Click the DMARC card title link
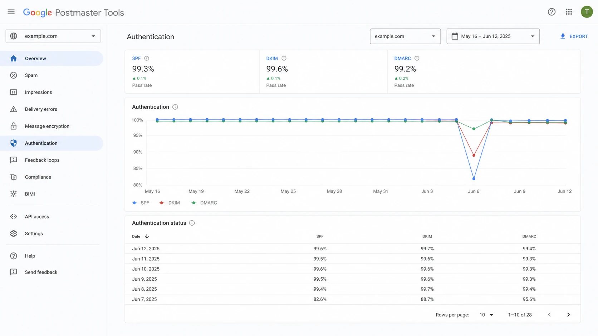The image size is (598, 336). click(x=402, y=58)
